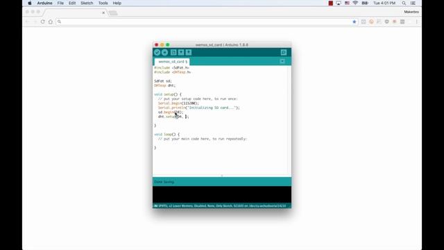Image resolution: width=444 pixels, height=250 pixels.
Task: Open Spotlight search magnifier icon
Action: tap(404, 3)
